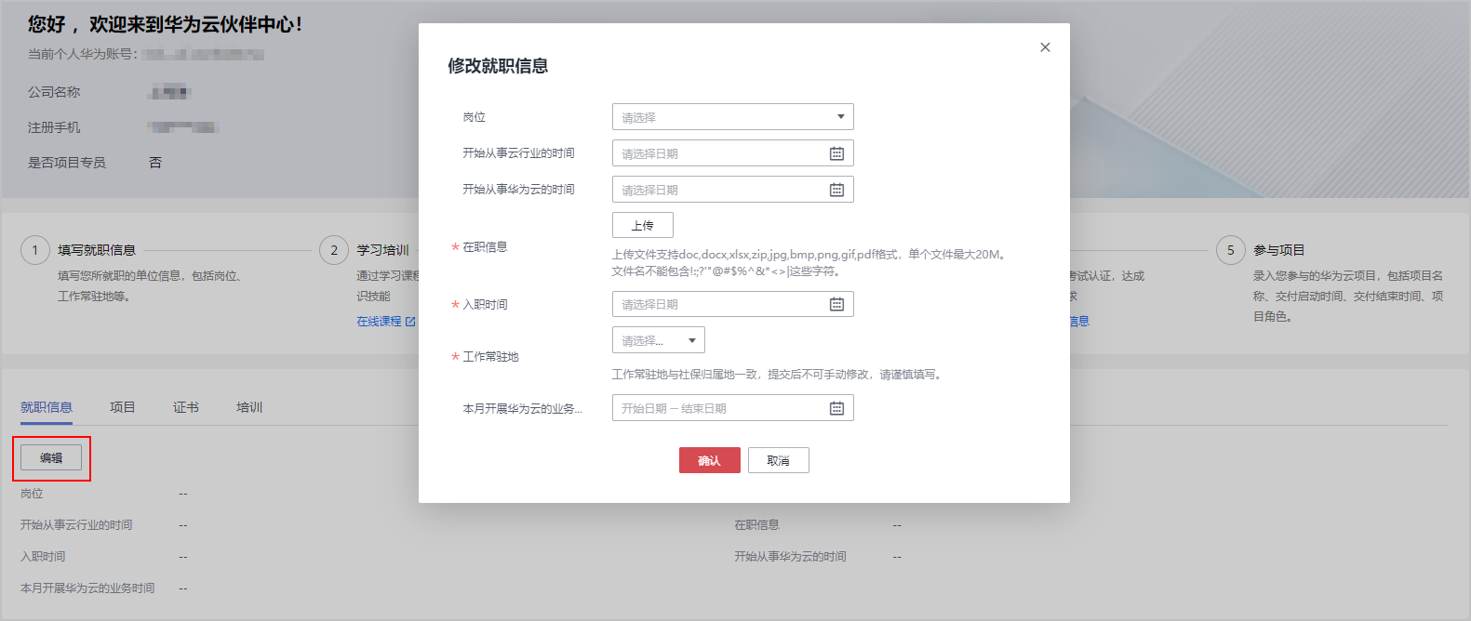Open the 在线课程 link

point(379,322)
